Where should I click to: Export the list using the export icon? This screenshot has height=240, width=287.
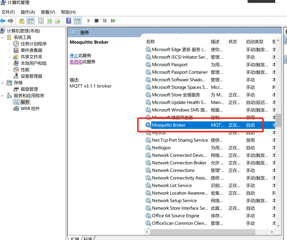58,20
